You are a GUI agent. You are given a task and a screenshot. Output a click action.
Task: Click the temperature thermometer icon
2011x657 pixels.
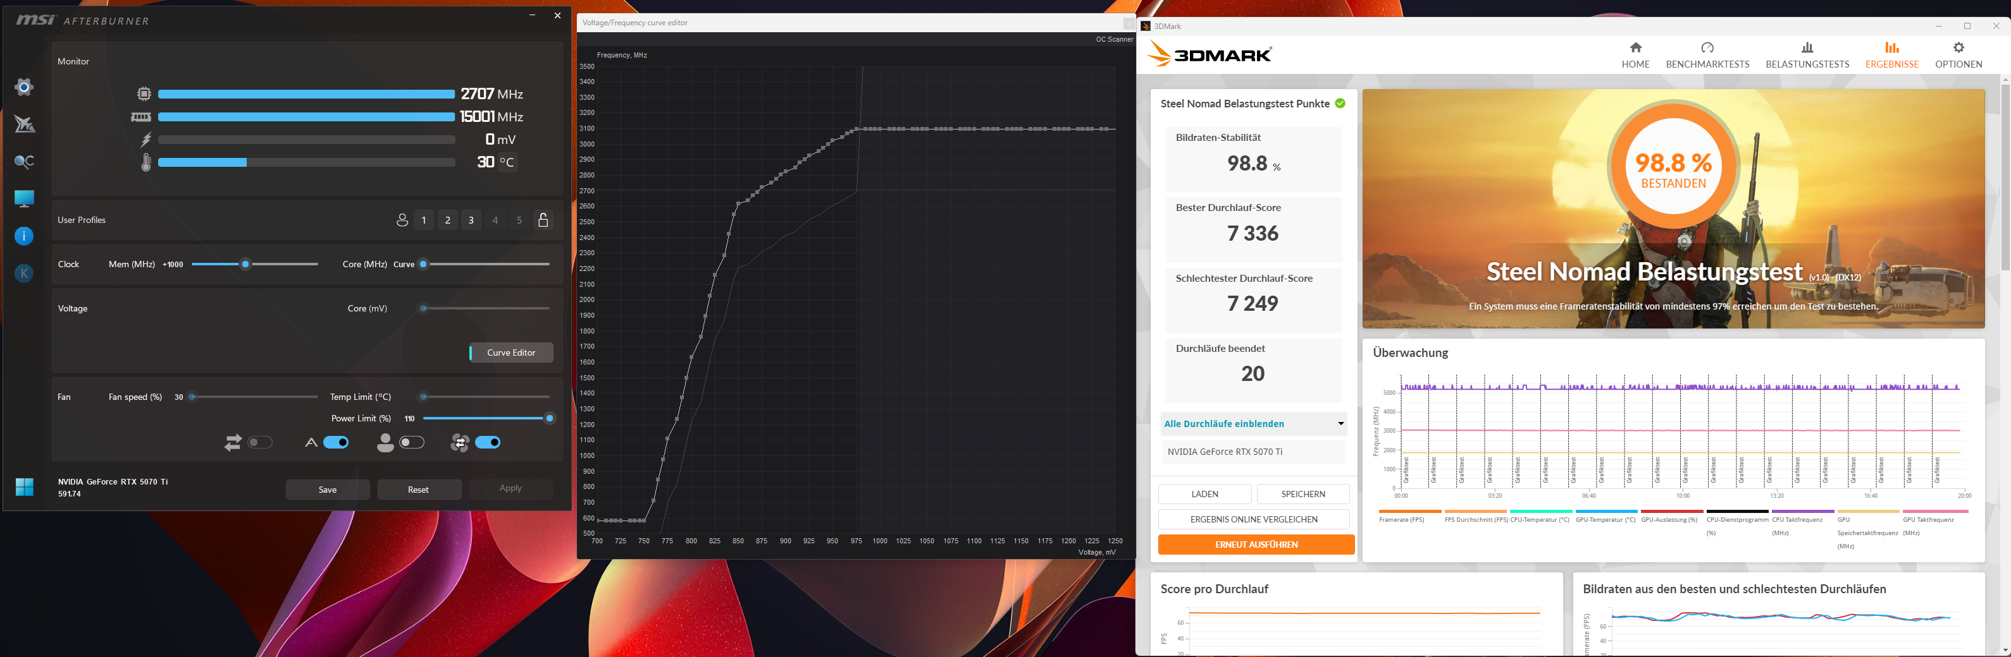point(146,162)
